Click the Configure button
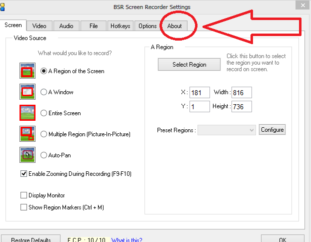This screenshot has width=311, height=242. [272, 130]
